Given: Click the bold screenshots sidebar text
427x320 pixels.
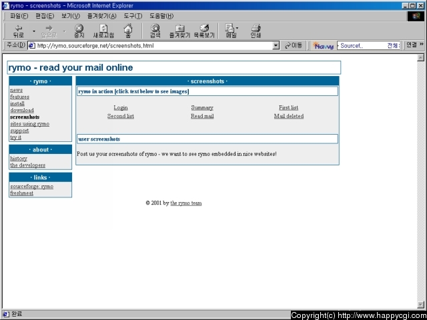Looking at the screenshot, I should [25, 117].
